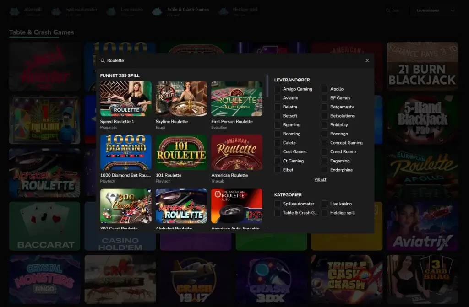The image size is (469, 307).
Task: Tick the Caleta provider checkbox
Action: click(x=278, y=143)
